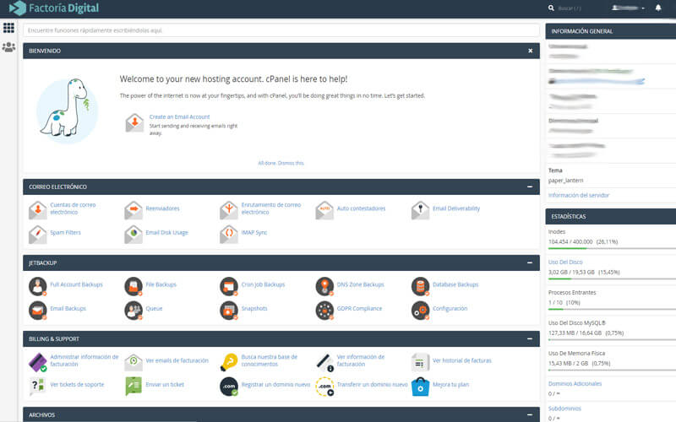Image resolution: width=676 pixels, height=422 pixels.
Task: Click the paper_lantern theme name
Action: 565,181
